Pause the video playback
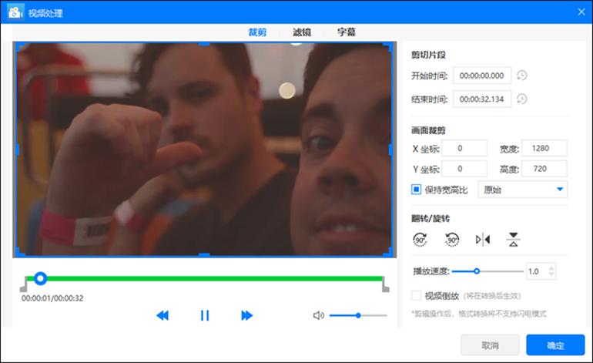The height and width of the screenshot is (363, 593). coord(205,315)
